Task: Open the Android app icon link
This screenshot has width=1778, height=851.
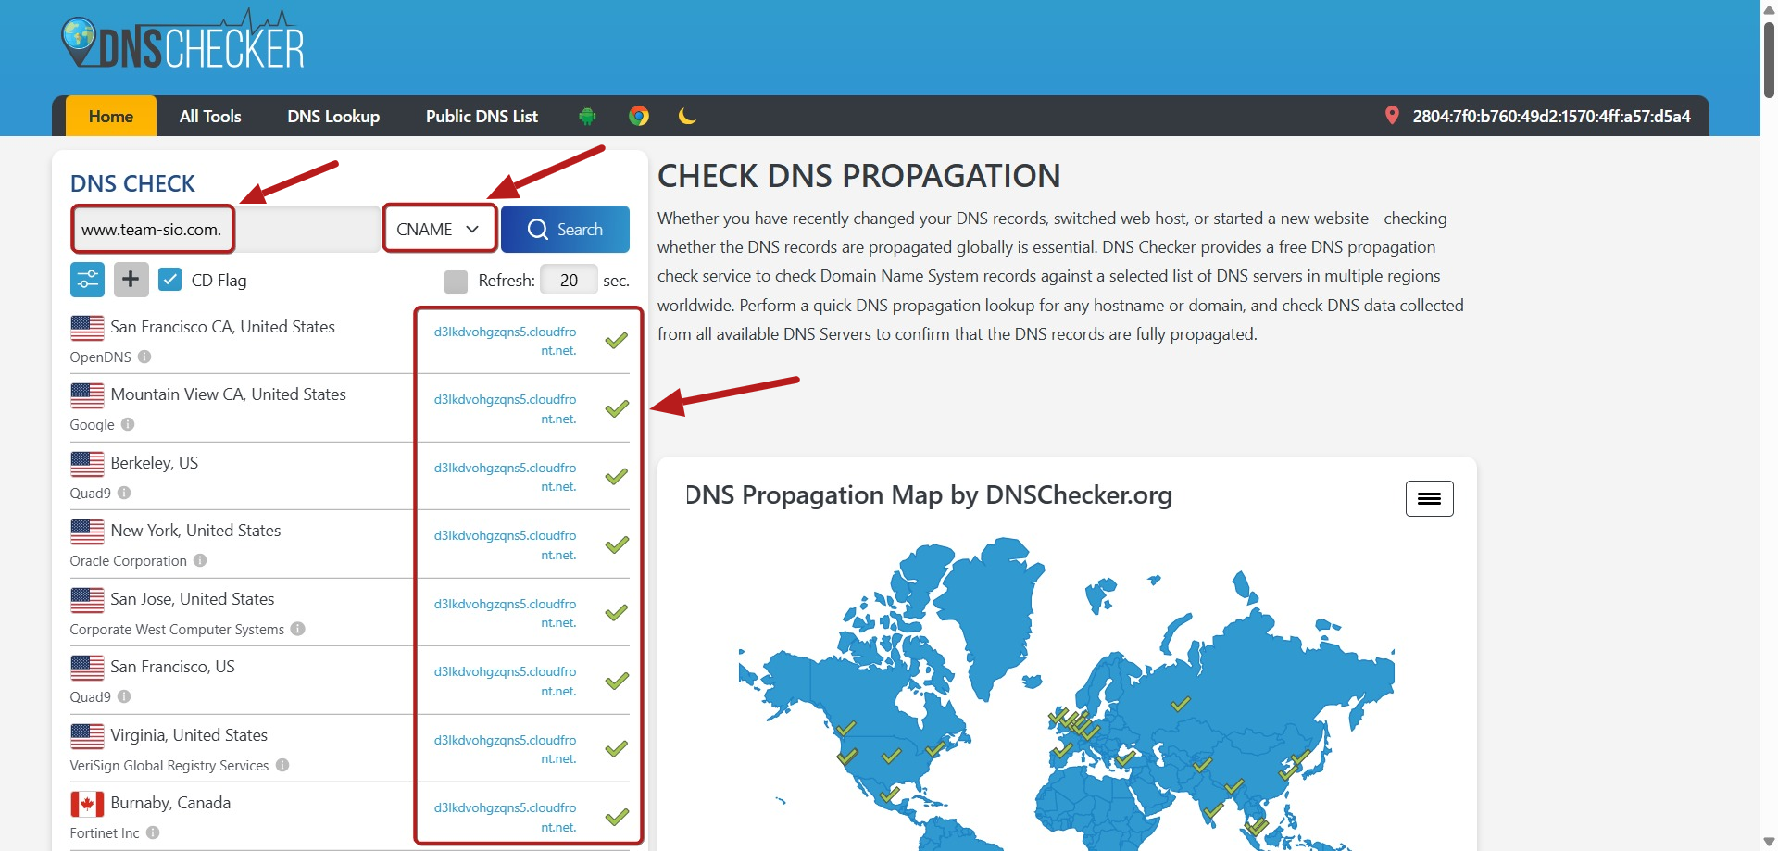Action: click(x=587, y=116)
